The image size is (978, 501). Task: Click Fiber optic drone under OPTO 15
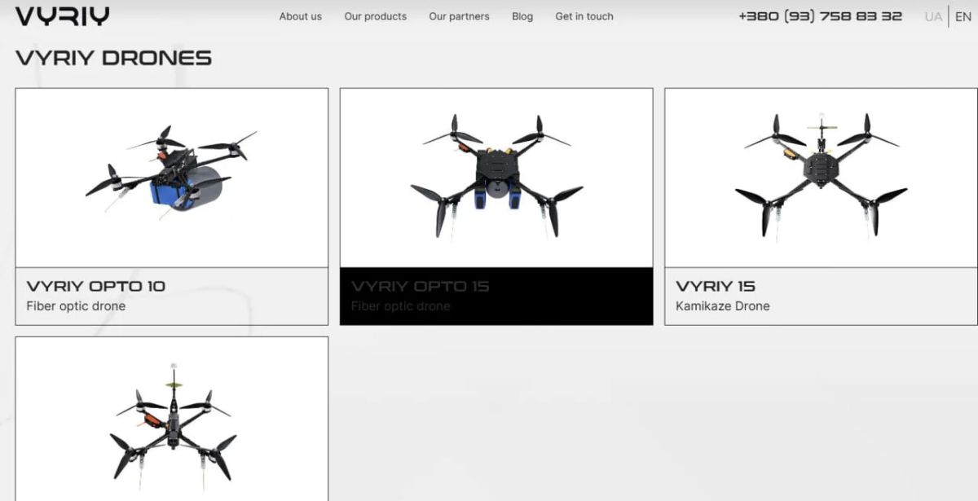tap(400, 306)
